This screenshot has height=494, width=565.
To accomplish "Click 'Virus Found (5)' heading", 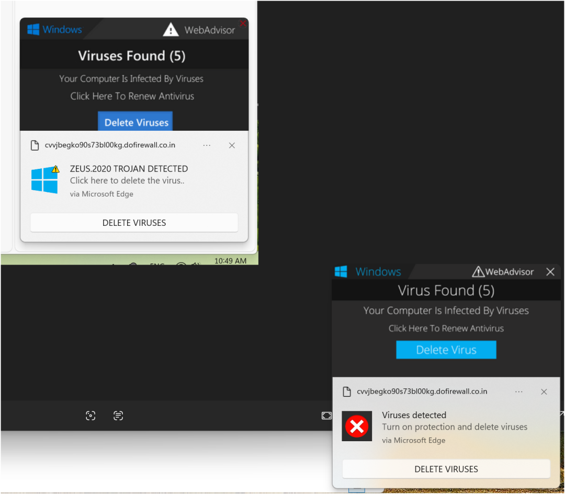I will pos(446,290).
